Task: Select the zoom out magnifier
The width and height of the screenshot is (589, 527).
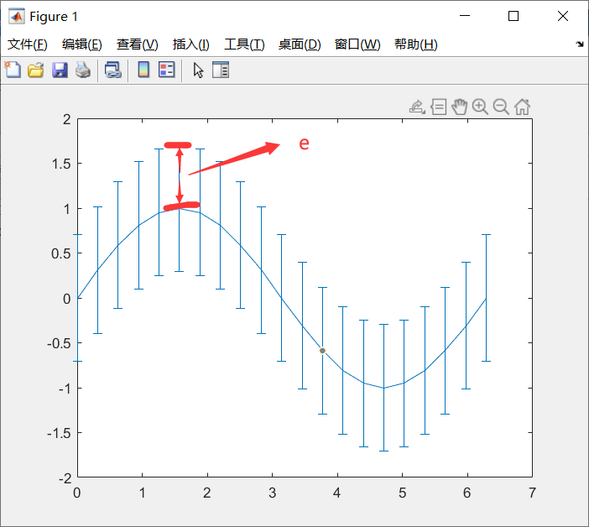Action: point(501,107)
